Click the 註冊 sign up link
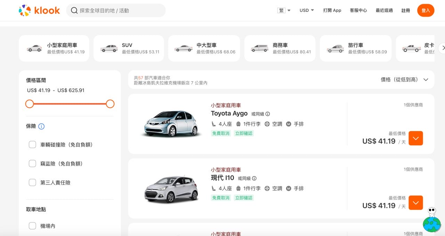Image resolution: width=445 pixels, height=236 pixels. (x=406, y=10)
